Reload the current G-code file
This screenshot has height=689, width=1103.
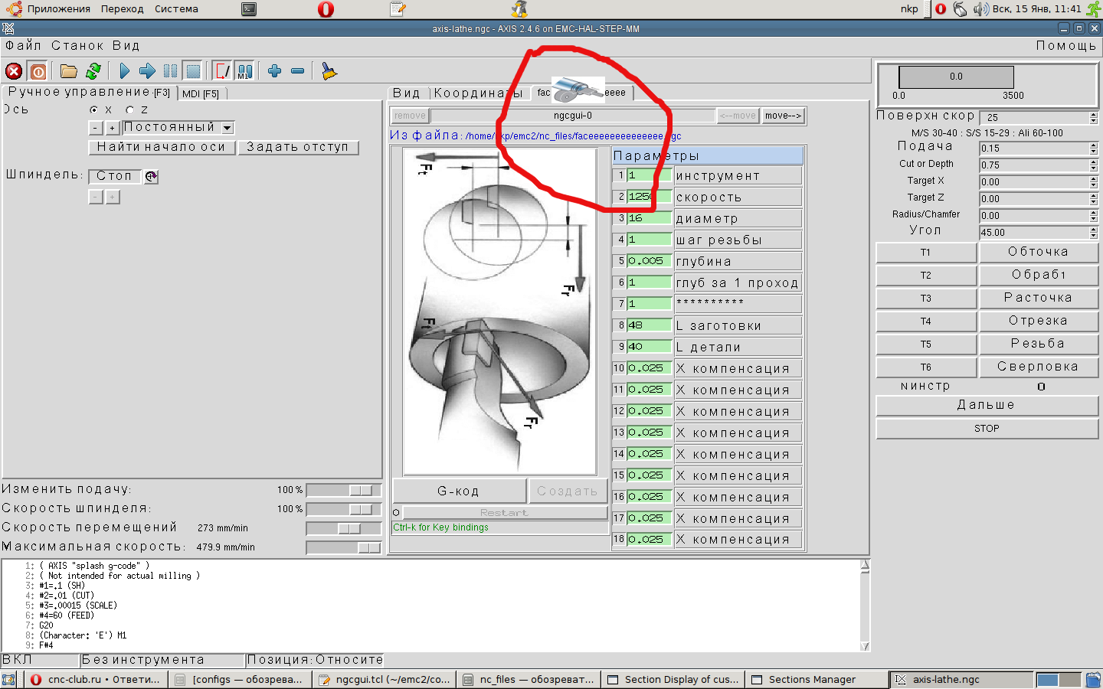[x=93, y=71]
